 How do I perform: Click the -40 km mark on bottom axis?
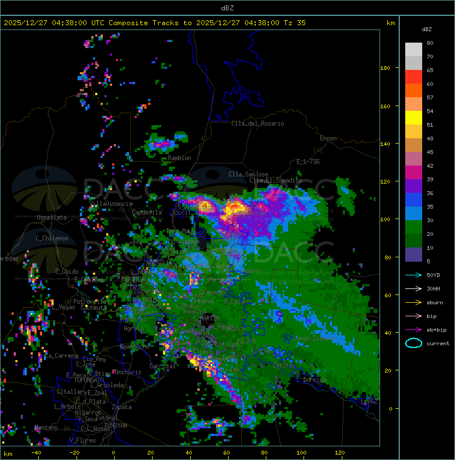point(36,453)
